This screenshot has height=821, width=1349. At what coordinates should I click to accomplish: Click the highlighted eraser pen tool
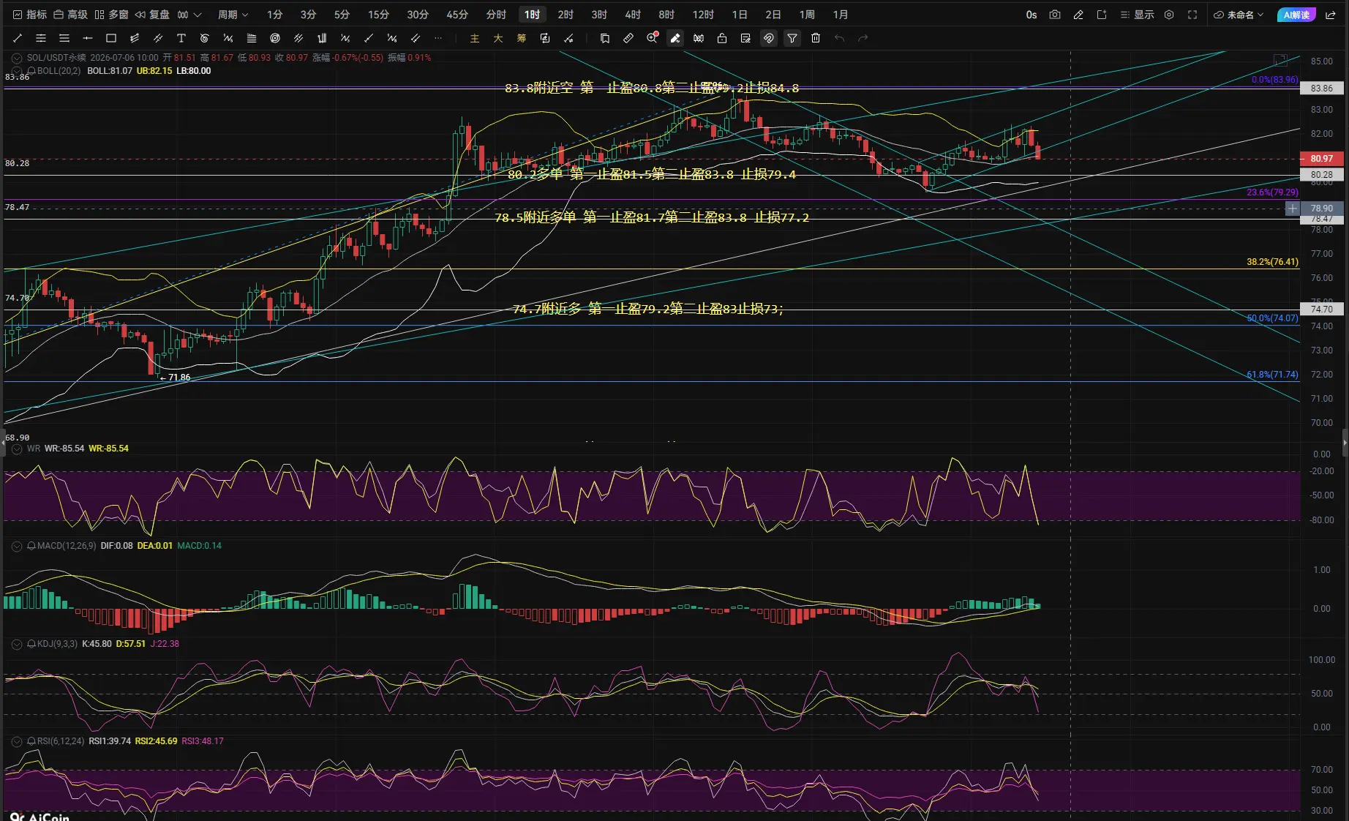tap(675, 38)
